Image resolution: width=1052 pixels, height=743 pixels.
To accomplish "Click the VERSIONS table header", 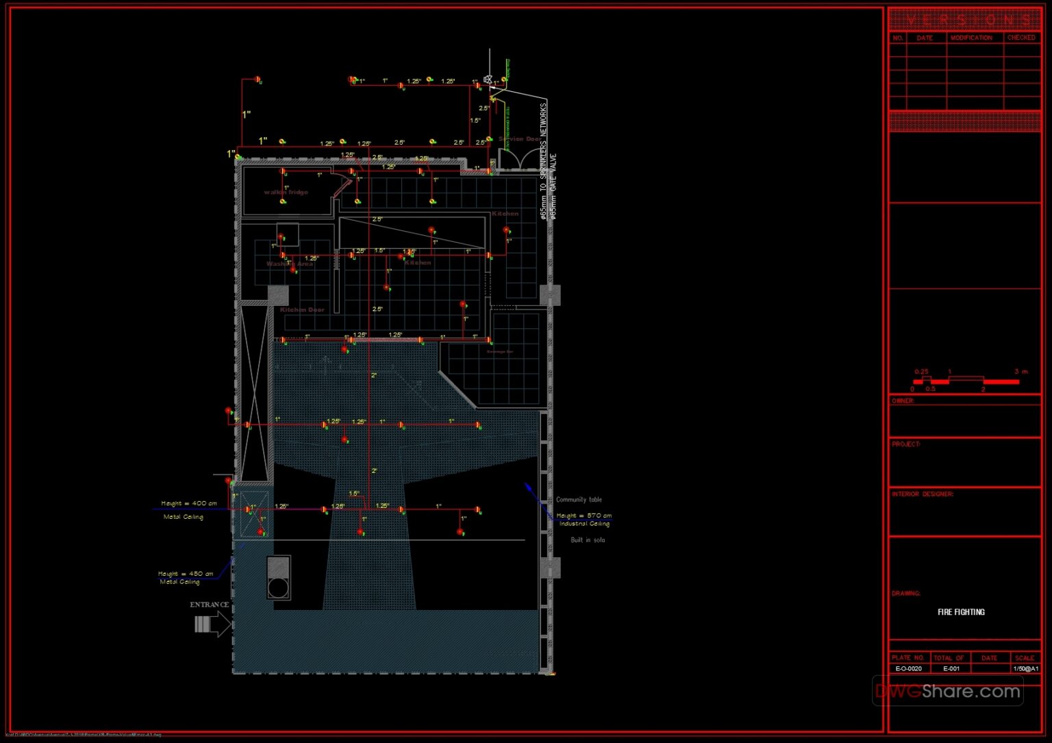I will coord(963,19).
